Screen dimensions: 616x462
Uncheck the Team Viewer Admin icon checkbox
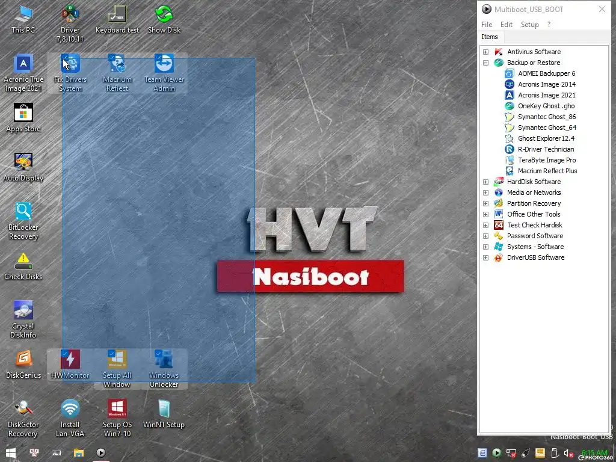[158, 57]
